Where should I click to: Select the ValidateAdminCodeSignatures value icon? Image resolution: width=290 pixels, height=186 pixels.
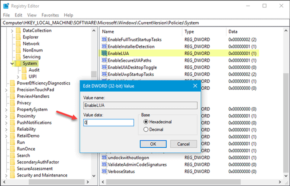click(104, 165)
